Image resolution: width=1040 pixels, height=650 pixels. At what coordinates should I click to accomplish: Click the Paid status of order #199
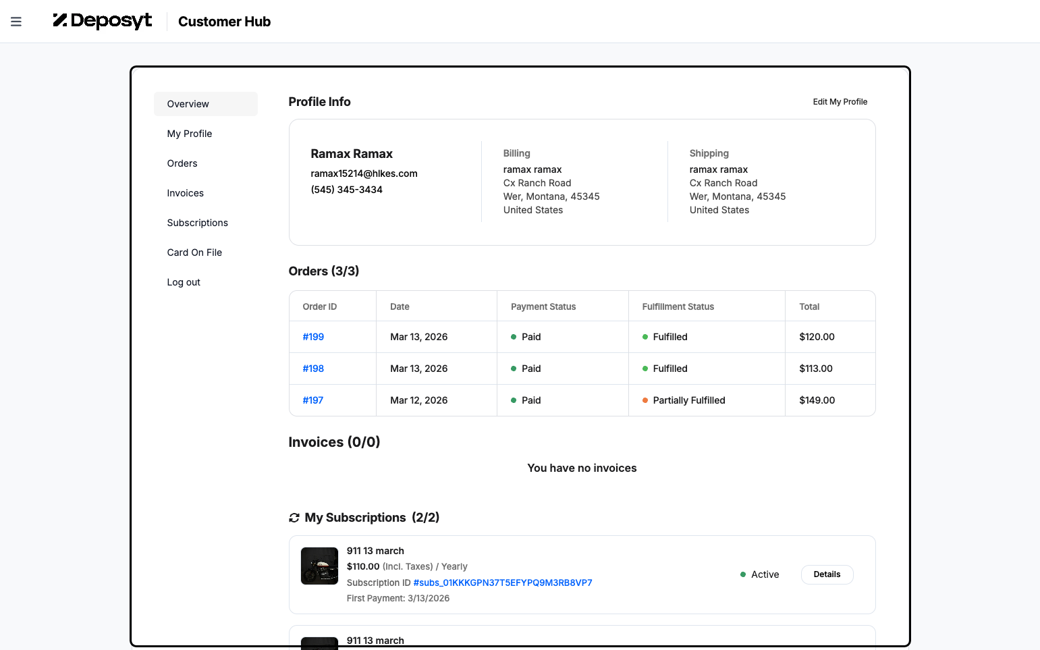pyautogui.click(x=531, y=337)
